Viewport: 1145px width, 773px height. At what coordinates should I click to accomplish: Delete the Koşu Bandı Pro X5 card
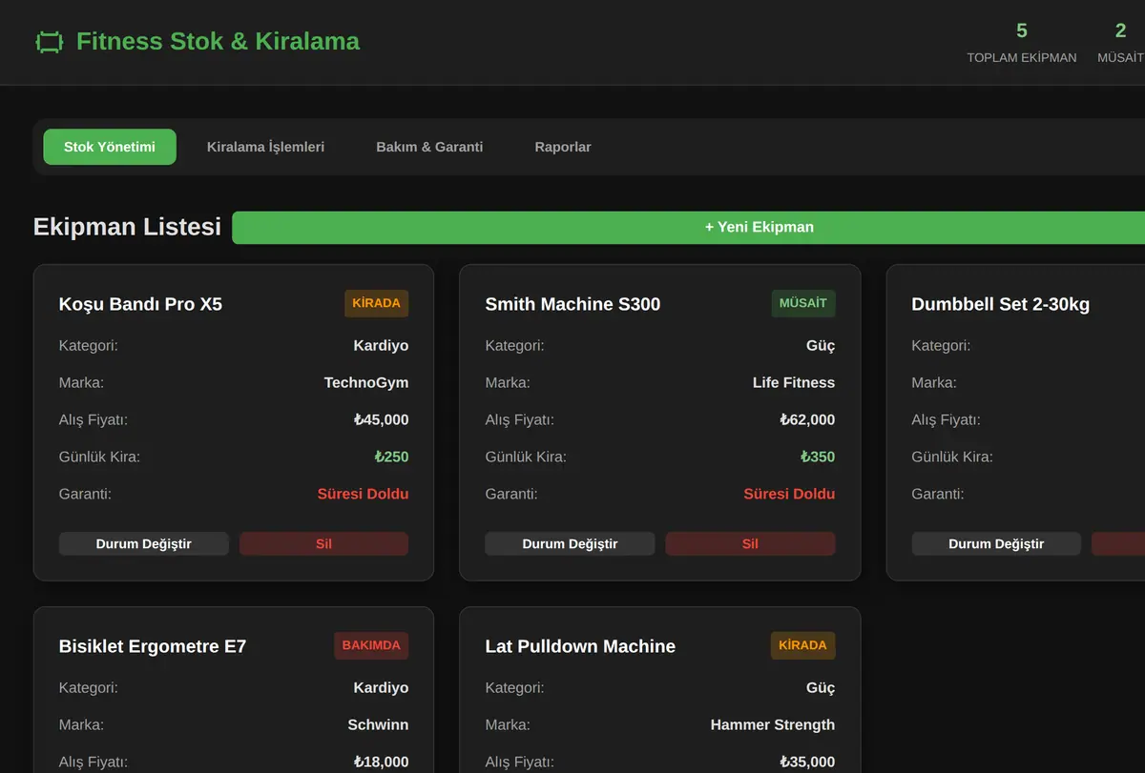[323, 544]
